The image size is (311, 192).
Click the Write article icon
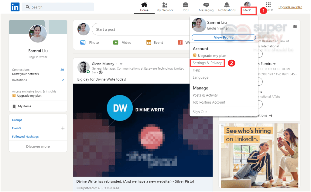pyautogui.click(x=180, y=42)
